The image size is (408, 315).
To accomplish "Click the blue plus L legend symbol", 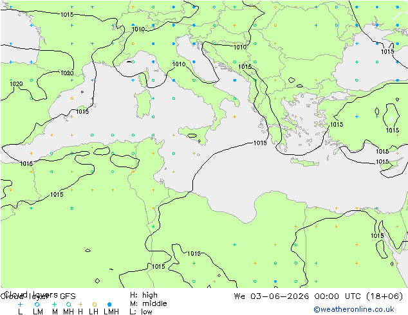I will (x=21, y=304).
